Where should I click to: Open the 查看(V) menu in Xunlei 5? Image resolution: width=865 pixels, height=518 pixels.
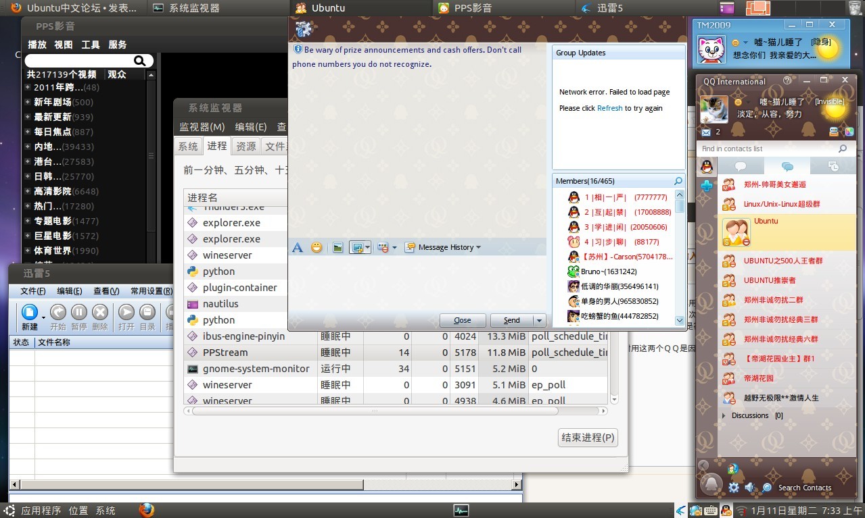(x=106, y=291)
